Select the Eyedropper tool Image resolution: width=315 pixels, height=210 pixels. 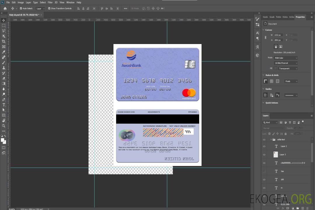(x=4, y=52)
